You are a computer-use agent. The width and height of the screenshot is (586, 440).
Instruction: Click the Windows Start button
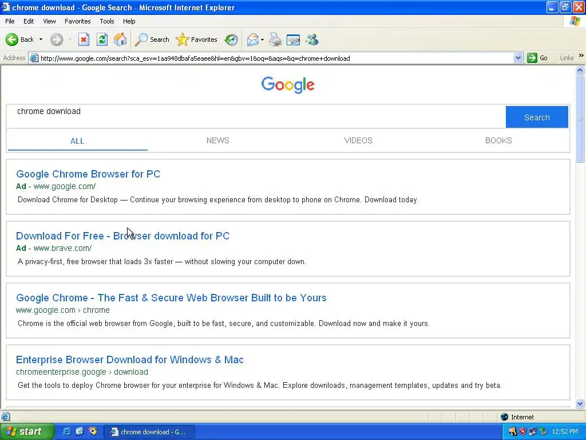coord(26,432)
